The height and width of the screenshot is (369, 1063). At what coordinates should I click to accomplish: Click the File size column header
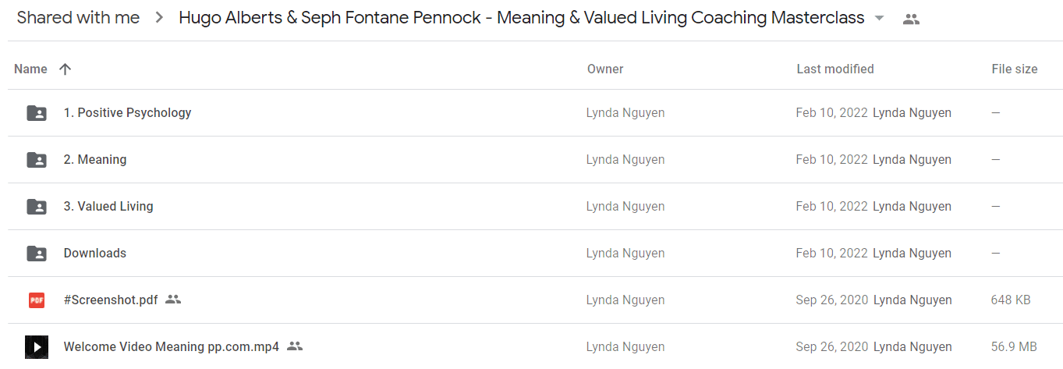1015,69
